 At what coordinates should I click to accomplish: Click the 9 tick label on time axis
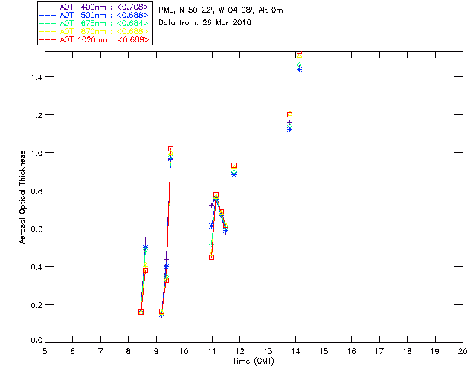156,351
